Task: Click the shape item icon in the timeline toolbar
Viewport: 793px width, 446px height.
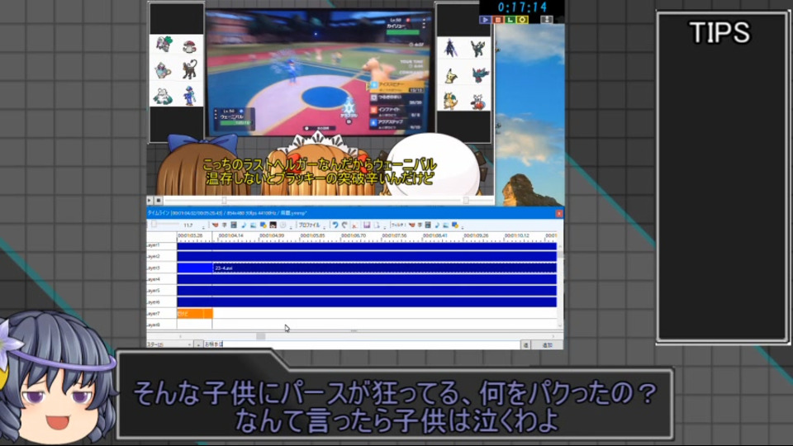Action: click(263, 225)
